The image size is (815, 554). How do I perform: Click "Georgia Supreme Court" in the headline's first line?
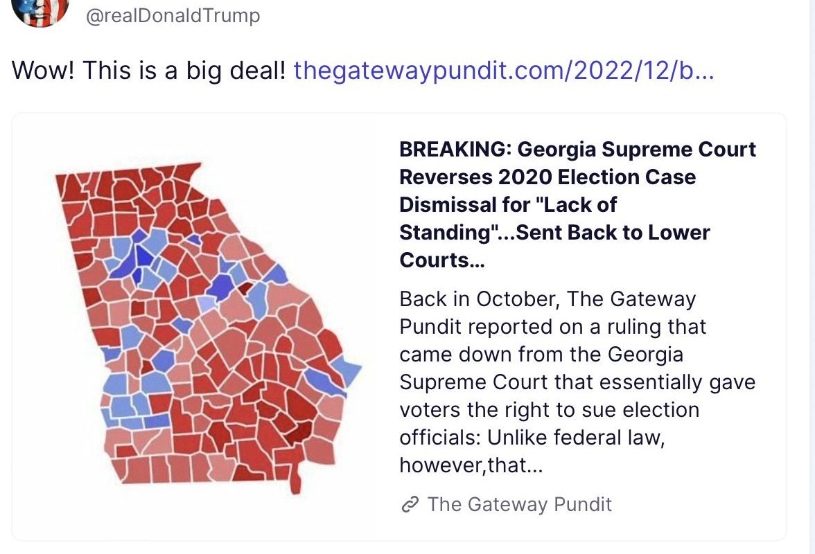[637, 150]
